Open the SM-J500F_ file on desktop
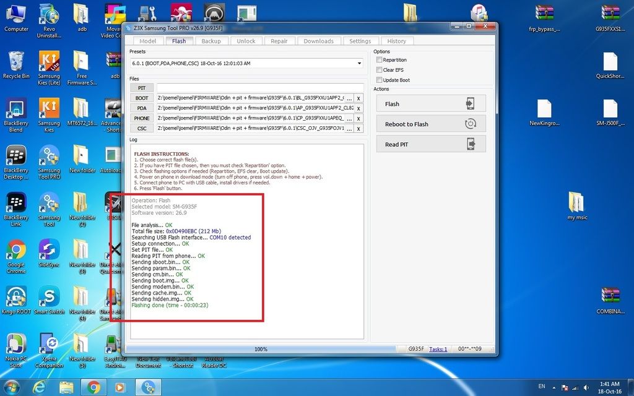634x396 pixels. point(610,113)
